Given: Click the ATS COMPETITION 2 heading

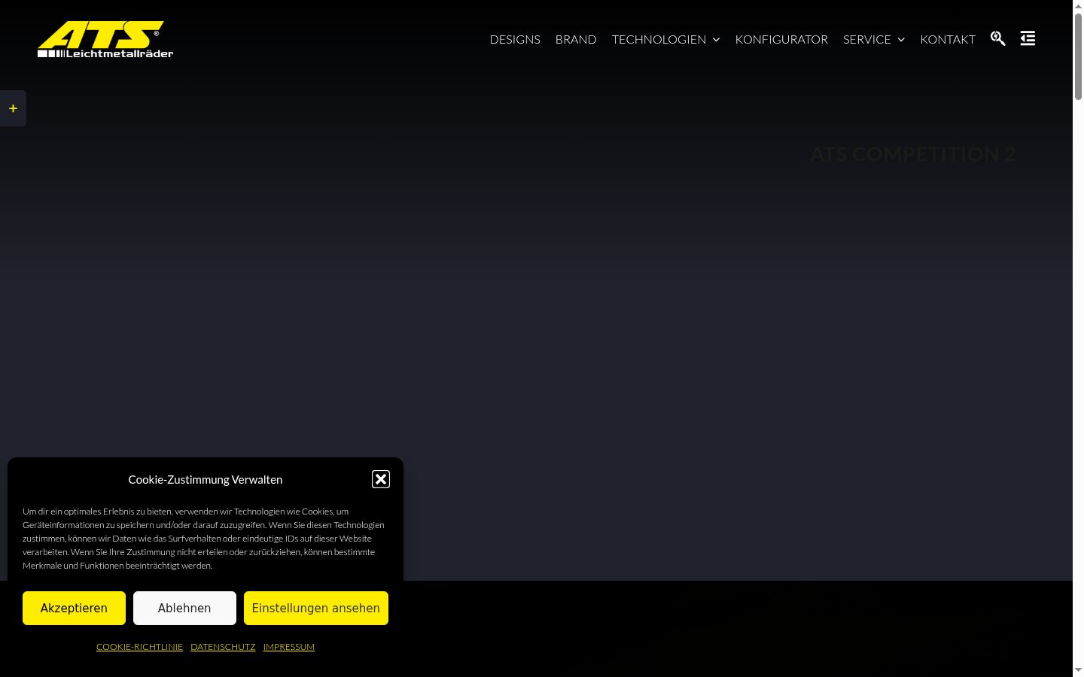Looking at the screenshot, I should click(913, 154).
